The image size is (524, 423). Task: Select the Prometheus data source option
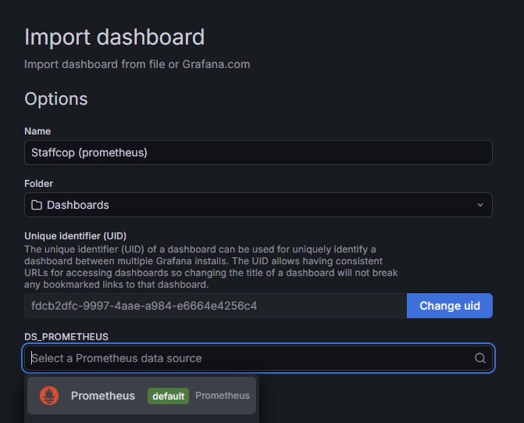tap(141, 396)
